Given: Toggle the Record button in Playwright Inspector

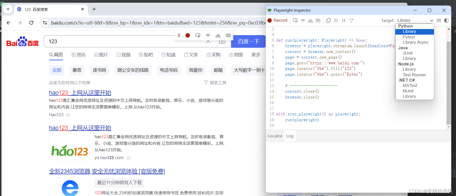Looking at the screenshot, I should click(x=277, y=20).
